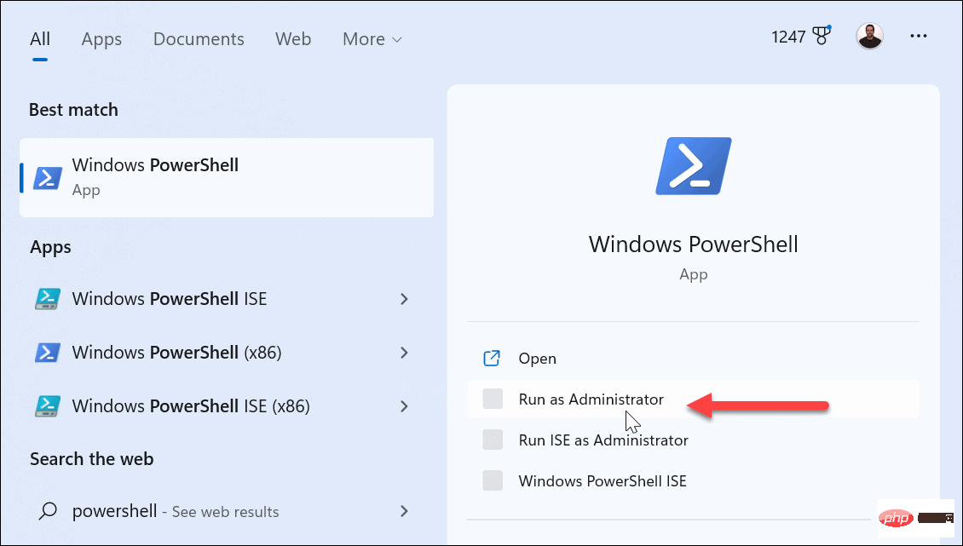Select the Windows PowerShell (x86) icon

click(46, 352)
